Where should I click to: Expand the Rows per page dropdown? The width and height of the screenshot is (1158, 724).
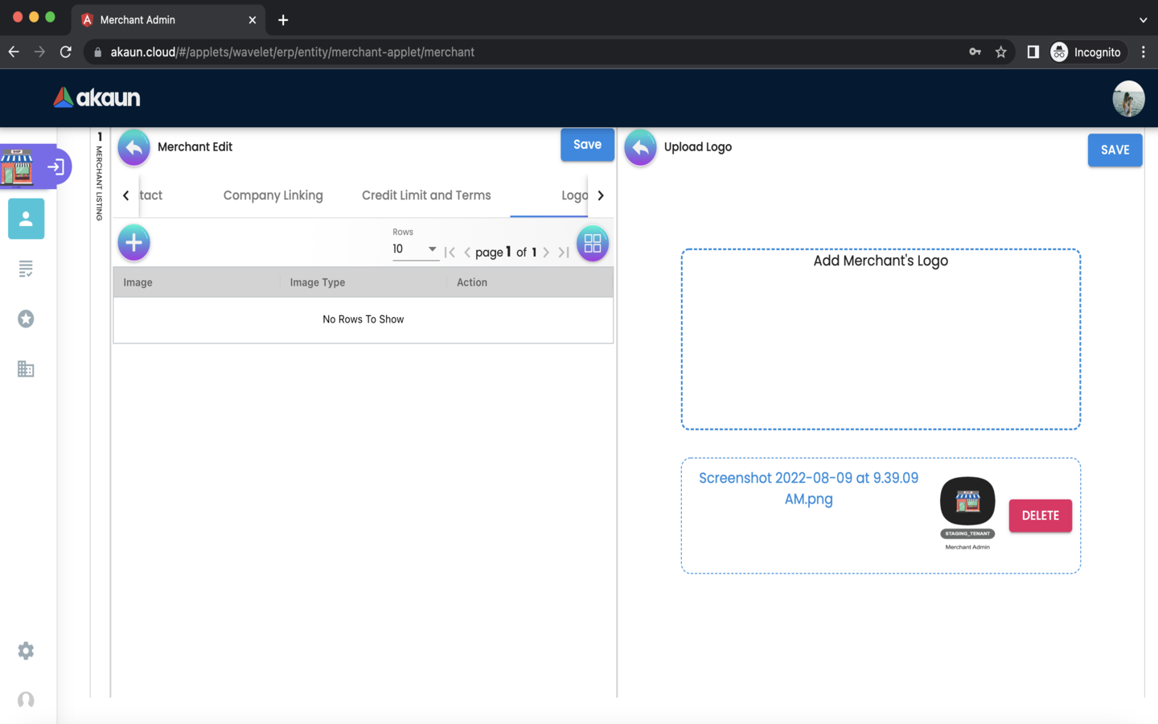point(415,249)
